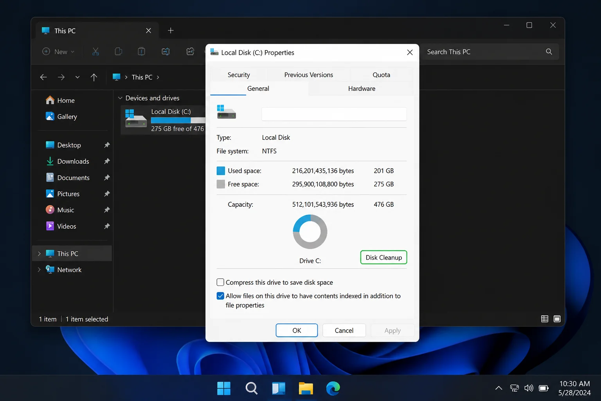The image size is (601, 401).
Task: Click the Used space blue swatch
Action: point(221,171)
